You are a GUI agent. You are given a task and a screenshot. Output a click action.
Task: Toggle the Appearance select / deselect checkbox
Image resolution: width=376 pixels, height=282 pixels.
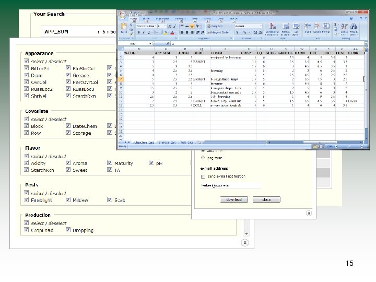point(27,61)
